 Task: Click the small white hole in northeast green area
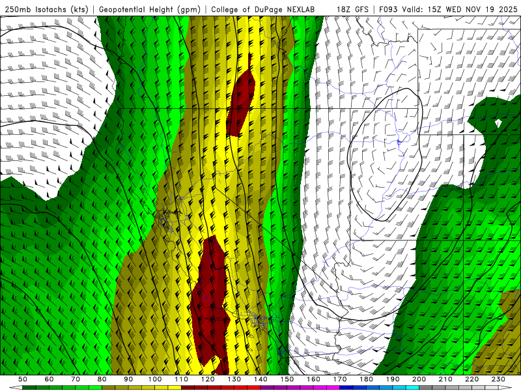pos(498,123)
